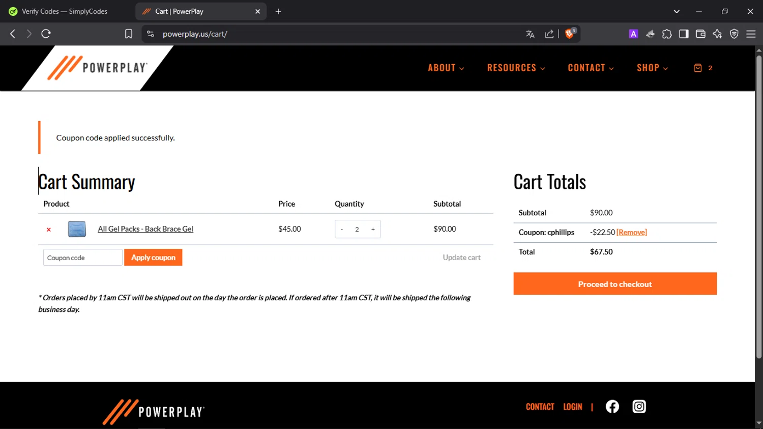Viewport: 763px width, 429px height.
Task: Remove the cphillips coupon link
Action: [x=632, y=233]
